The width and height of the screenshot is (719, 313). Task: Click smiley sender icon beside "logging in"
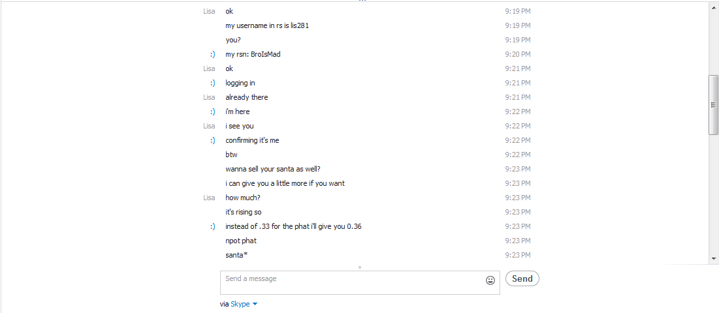212,83
